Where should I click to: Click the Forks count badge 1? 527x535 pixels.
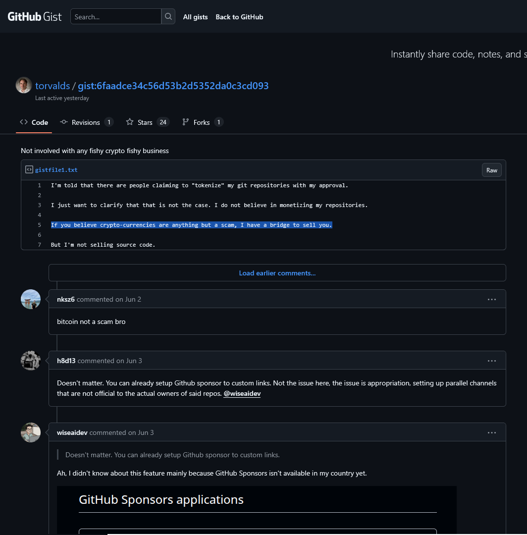pyautogui.click(x=218, y=122)
